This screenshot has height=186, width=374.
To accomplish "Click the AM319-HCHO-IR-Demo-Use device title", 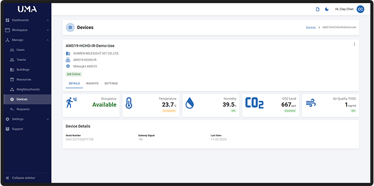I will (x=90, y=46).
